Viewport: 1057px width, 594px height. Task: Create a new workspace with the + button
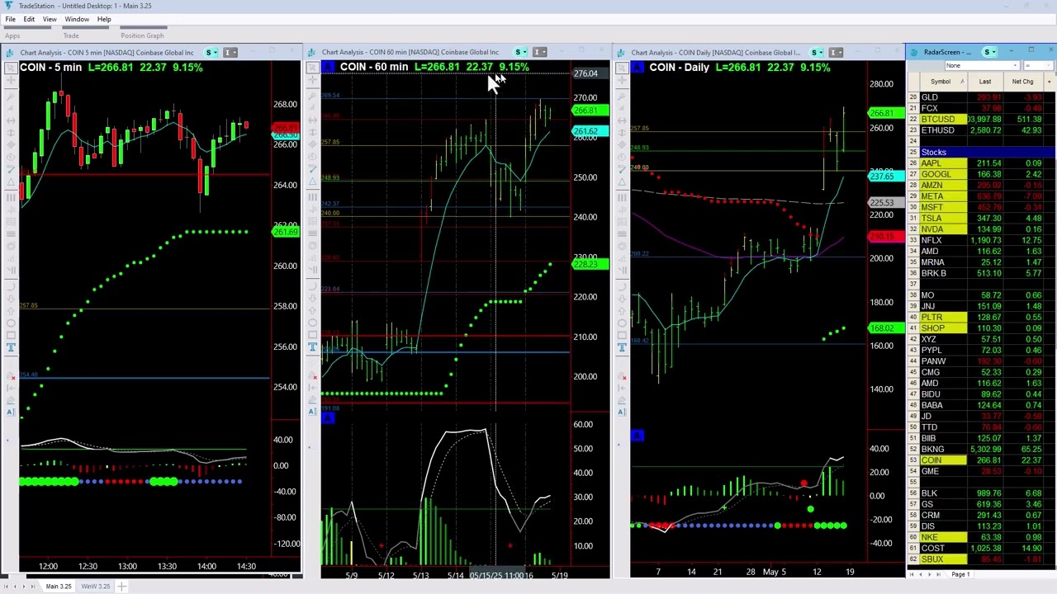point(121,586)
